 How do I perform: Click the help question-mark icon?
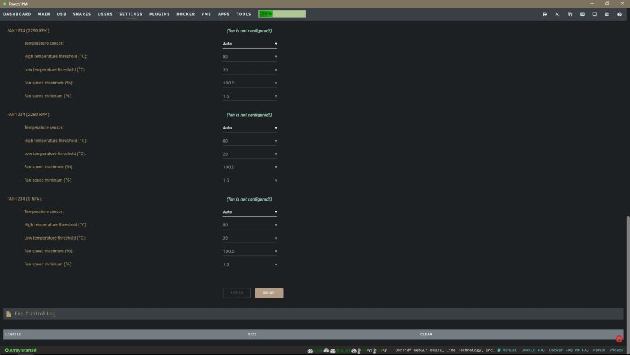[619, 14]
